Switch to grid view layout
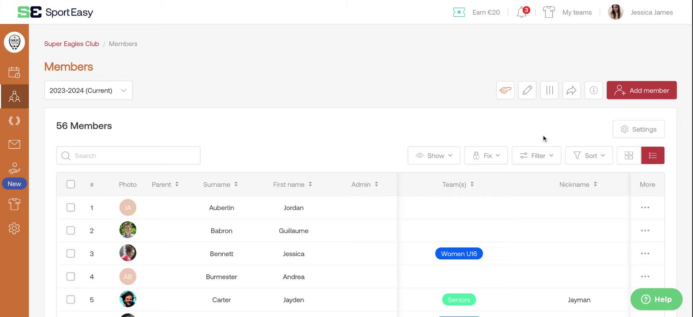The image size is (693, 317). click(x=629, y=155)
